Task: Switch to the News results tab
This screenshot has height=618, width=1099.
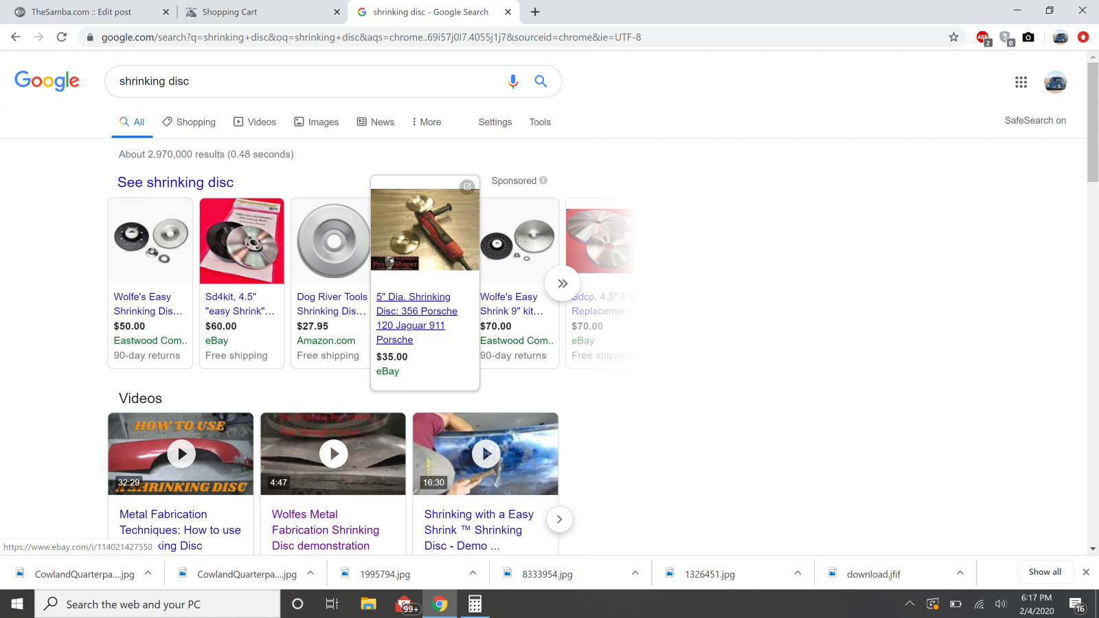Action: [x=376, y=122]
